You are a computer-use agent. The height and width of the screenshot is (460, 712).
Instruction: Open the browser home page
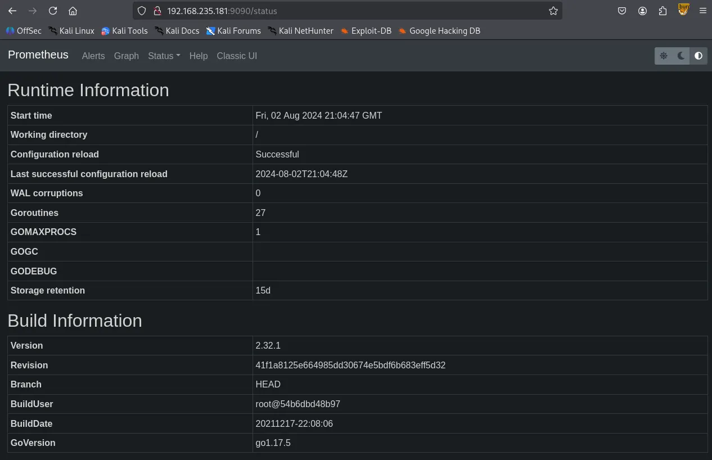(73, 11)
